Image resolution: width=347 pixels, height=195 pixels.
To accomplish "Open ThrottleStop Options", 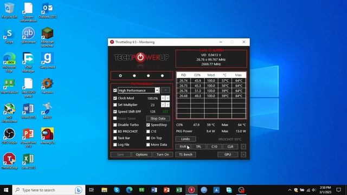I will (x=142, y=154).
